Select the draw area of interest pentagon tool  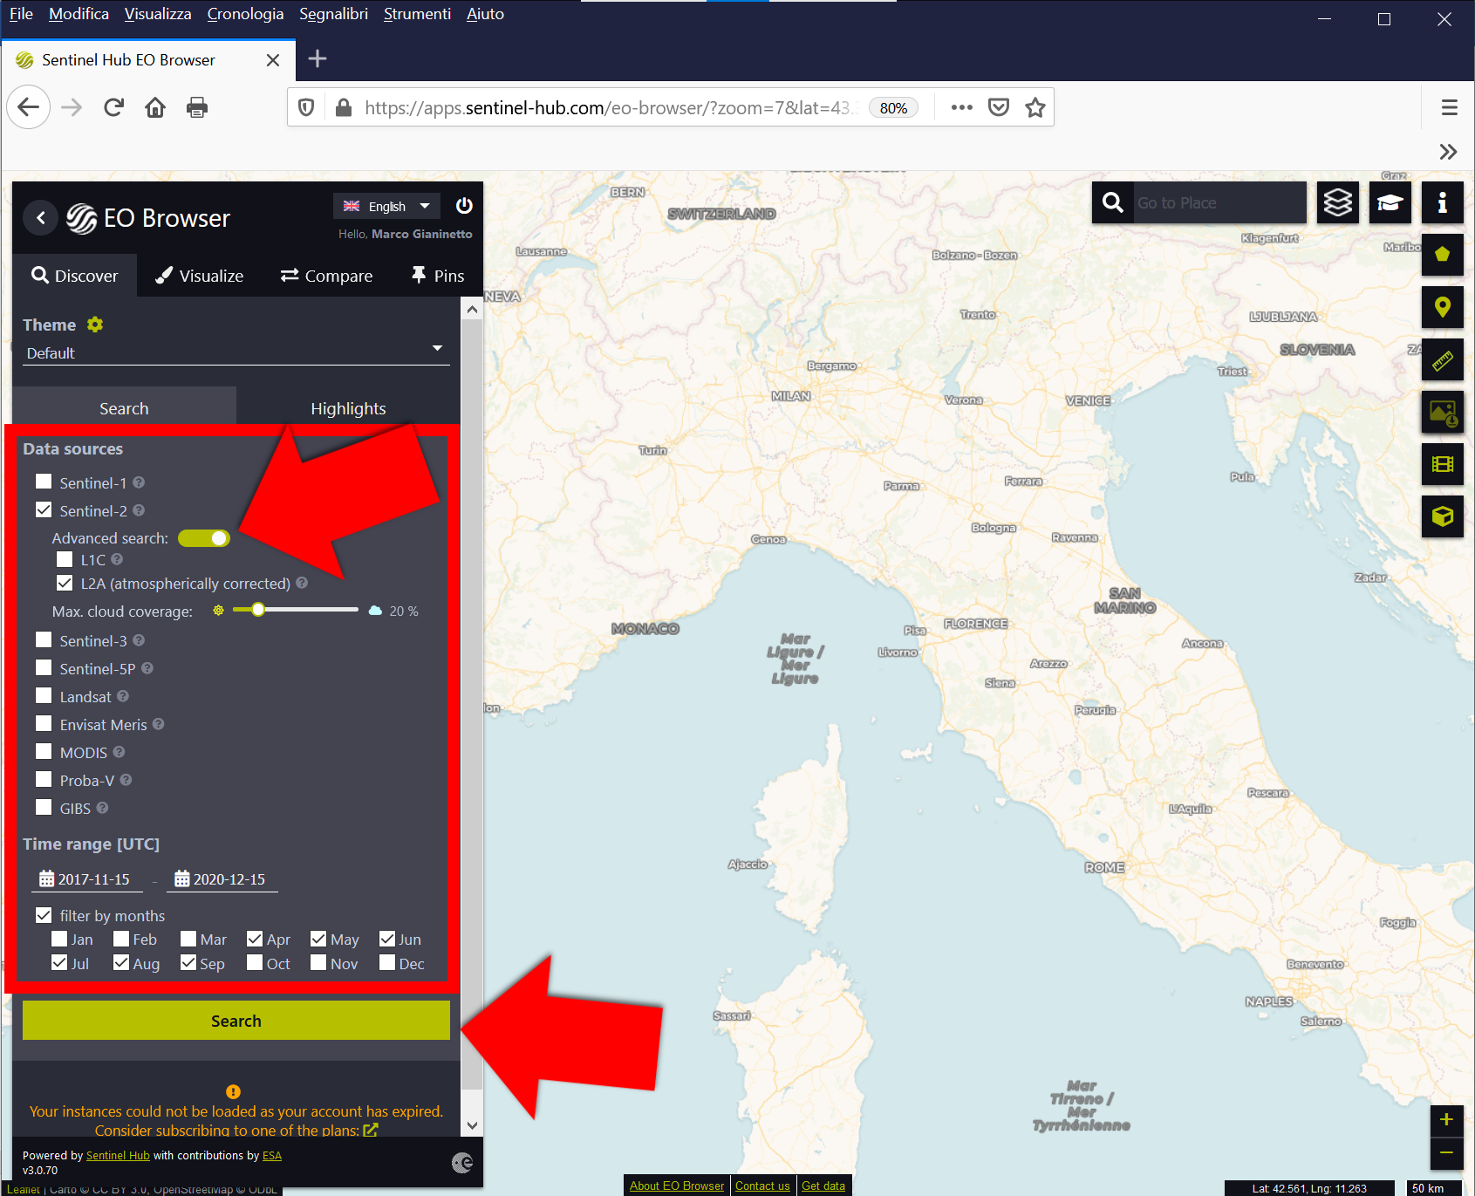(x=1443, y=255)
